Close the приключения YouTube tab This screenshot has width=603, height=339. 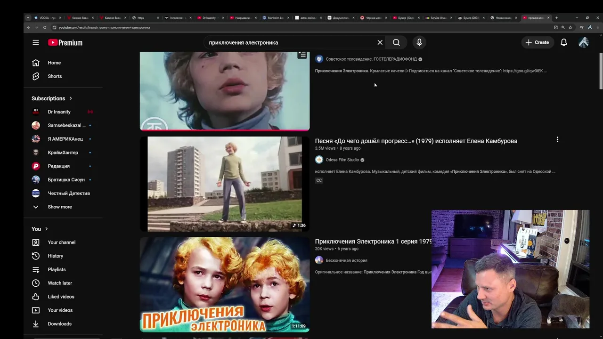pos(548,18)
